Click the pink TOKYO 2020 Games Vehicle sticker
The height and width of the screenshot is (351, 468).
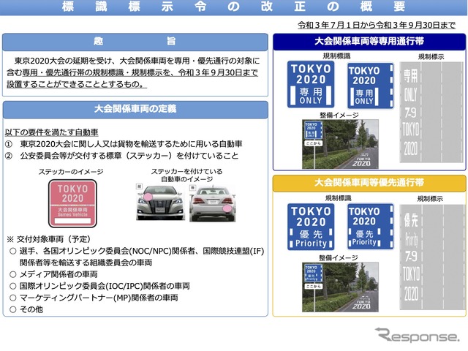tap(72, 203)
